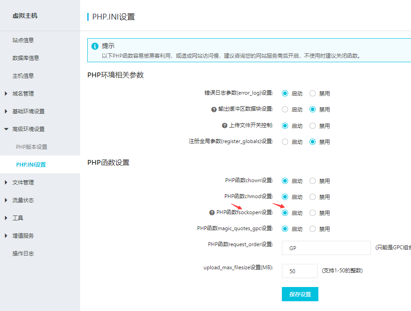This screenshot has height=311, width=411.
Task: Collapse the 高级环境设置 menu arrow
Action: coord(6,129)
